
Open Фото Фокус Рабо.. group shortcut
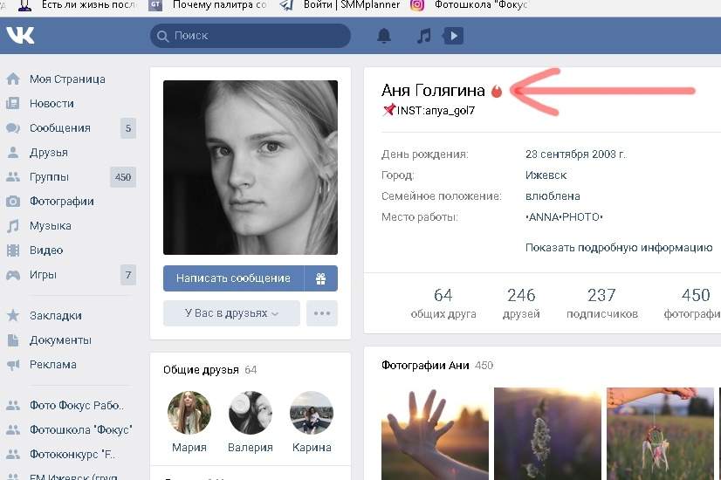[x=76, y=405]
